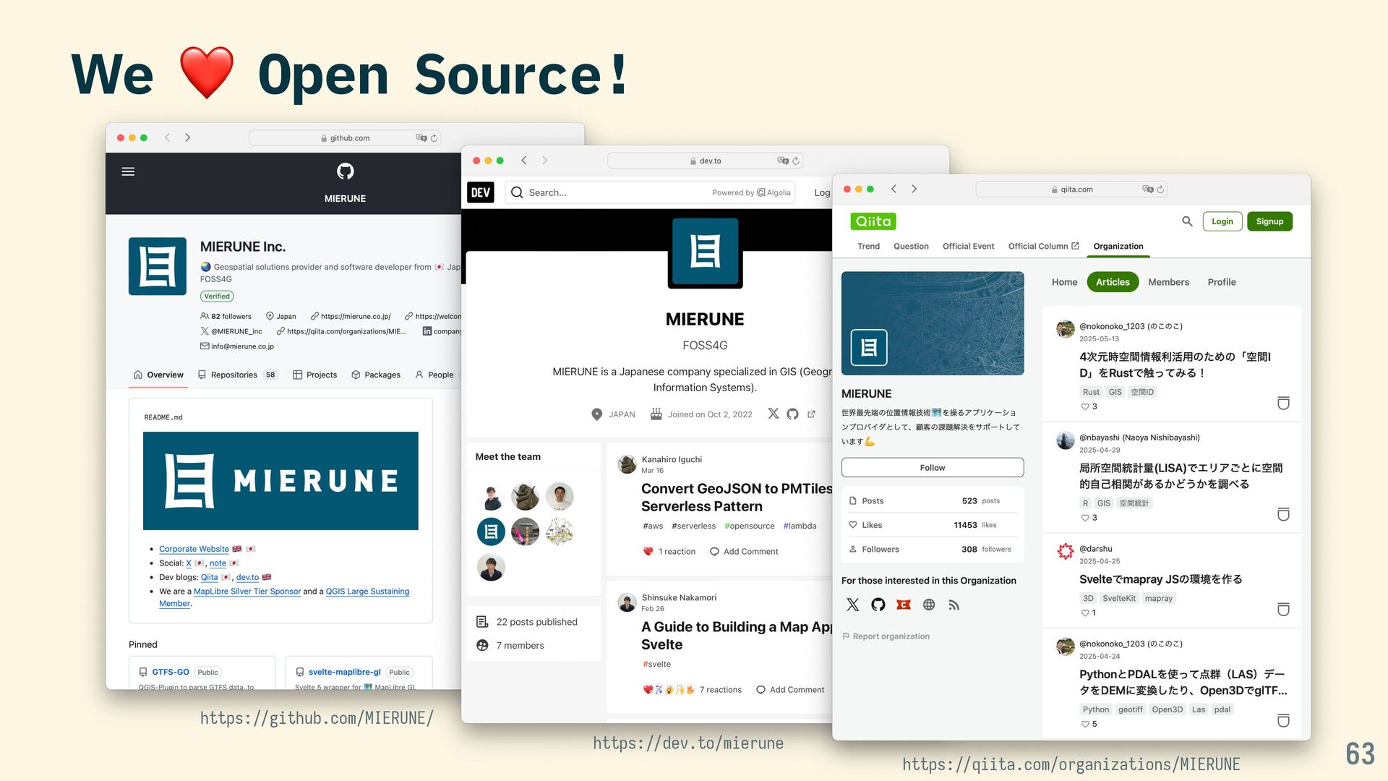This screenshot has width=1388, height=781.
Task: Go back in qiita.com browser window
Action: (894, 189)
